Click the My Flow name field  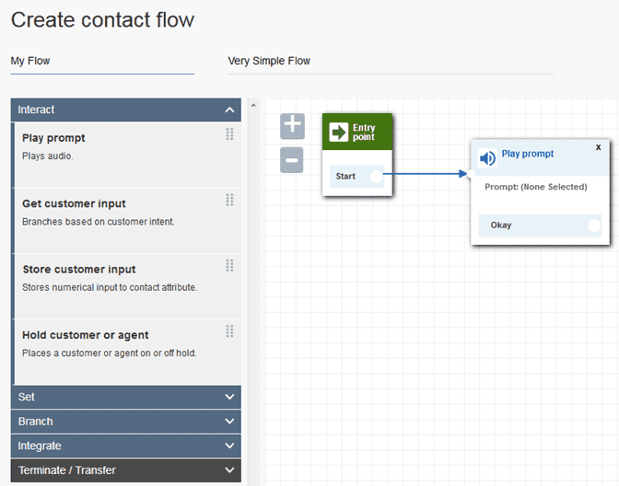pos(101,62)
